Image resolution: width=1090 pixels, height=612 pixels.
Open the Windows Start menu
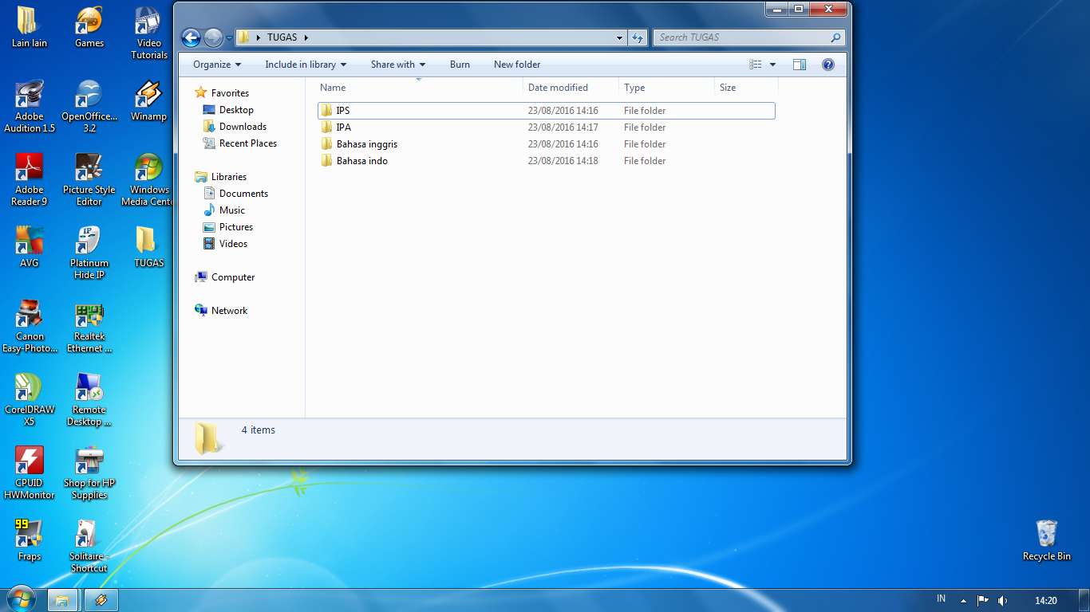[21, 599]
